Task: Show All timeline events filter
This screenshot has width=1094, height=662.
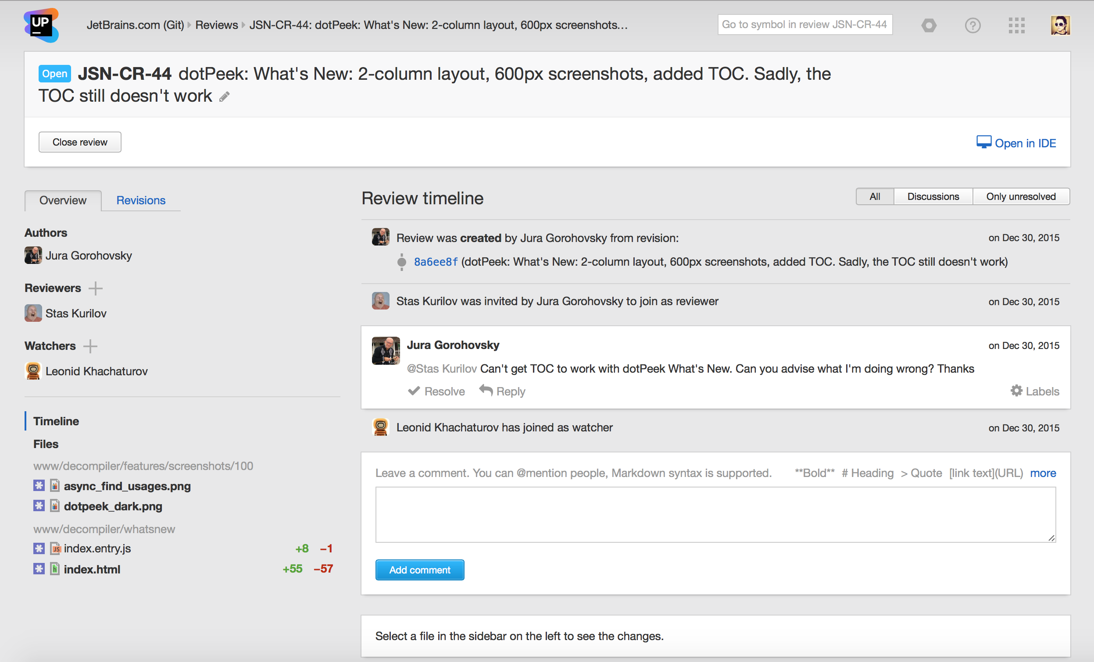Action: click(874, 196)
